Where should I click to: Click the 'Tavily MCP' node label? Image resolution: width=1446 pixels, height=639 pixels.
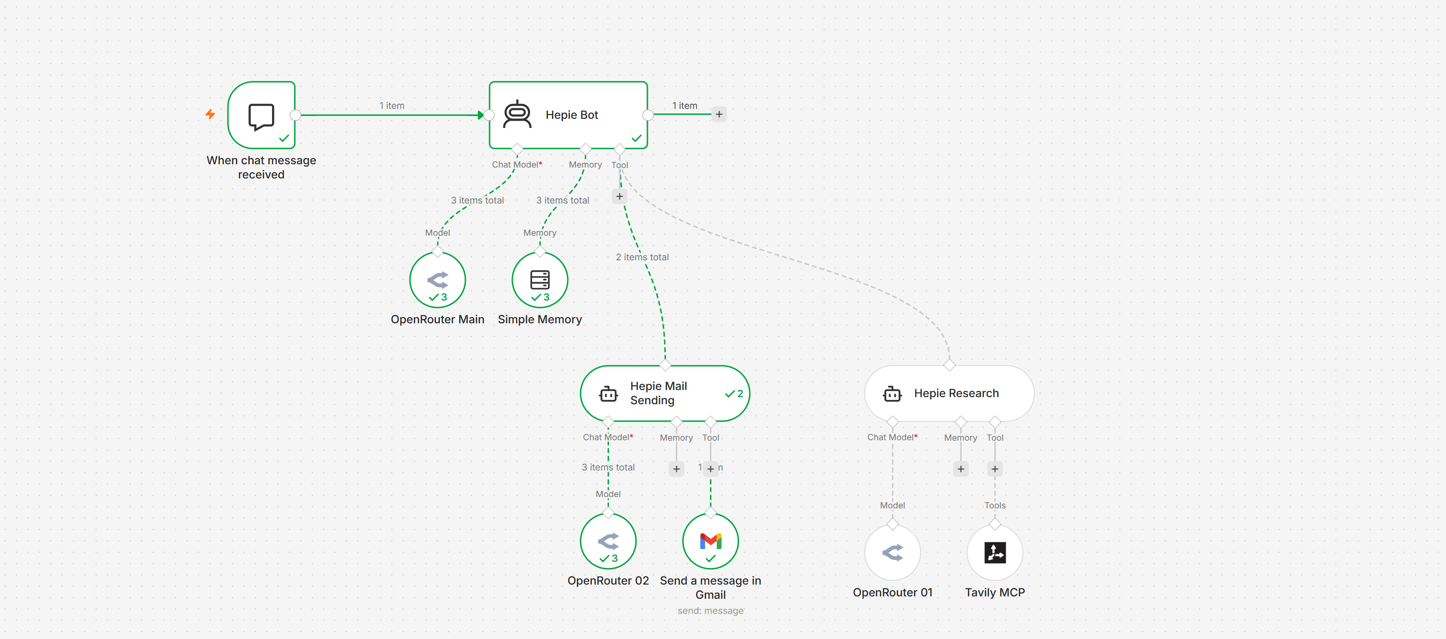point(995,593)
